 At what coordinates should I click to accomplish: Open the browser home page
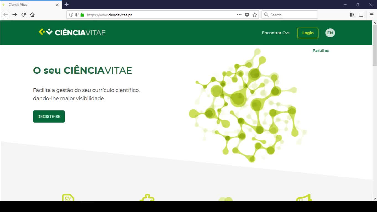[x=32, y=15]
